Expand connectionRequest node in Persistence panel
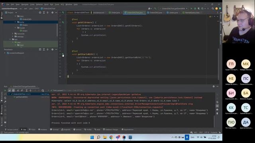255x143 pixels. coord(5,53)
